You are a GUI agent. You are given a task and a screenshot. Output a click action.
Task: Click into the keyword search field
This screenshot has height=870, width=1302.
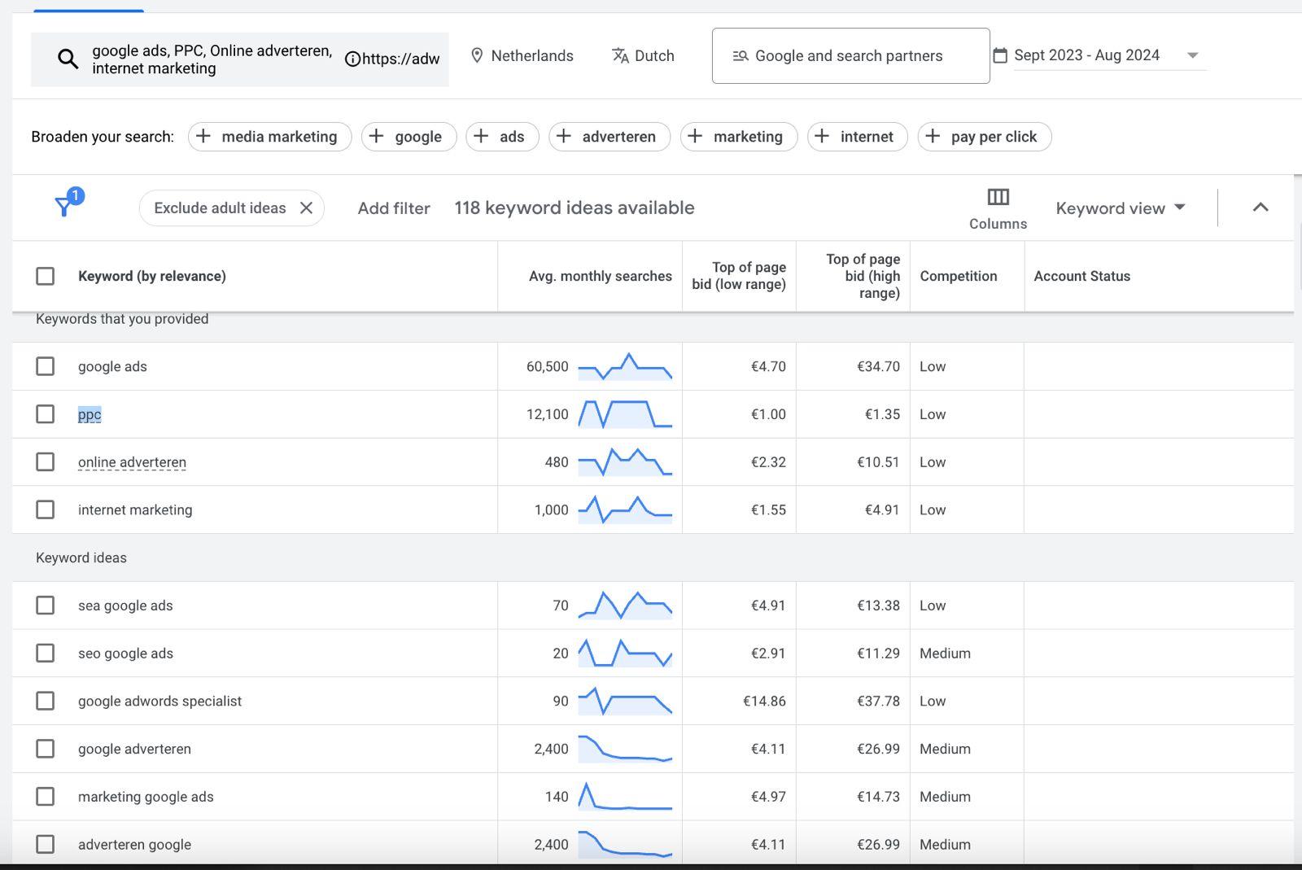point(240,59)
